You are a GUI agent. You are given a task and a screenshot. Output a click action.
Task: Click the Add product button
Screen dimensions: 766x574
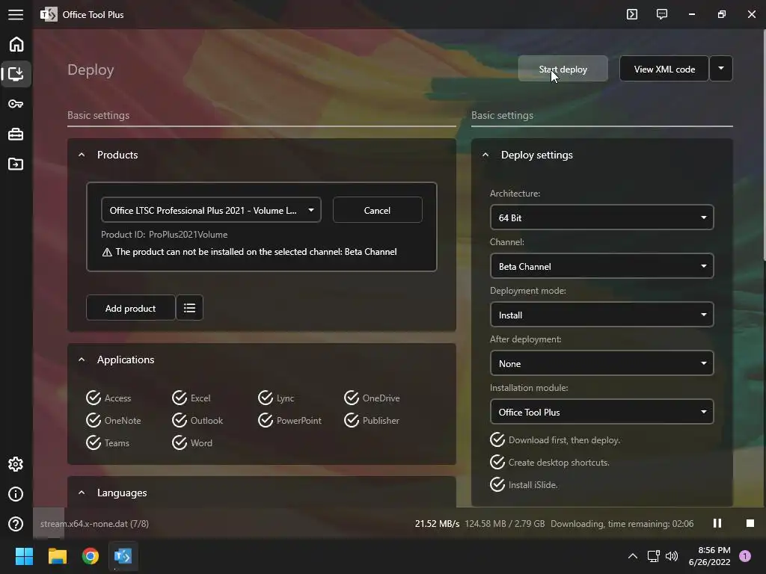tap(130, 308)
